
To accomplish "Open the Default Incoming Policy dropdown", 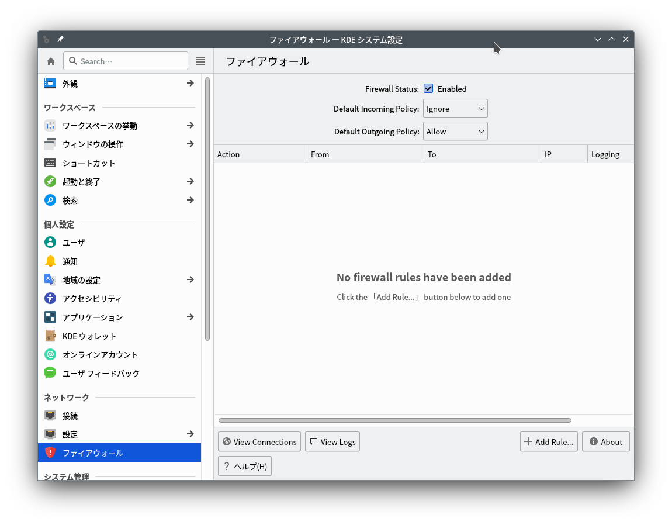I will point(455,108).
